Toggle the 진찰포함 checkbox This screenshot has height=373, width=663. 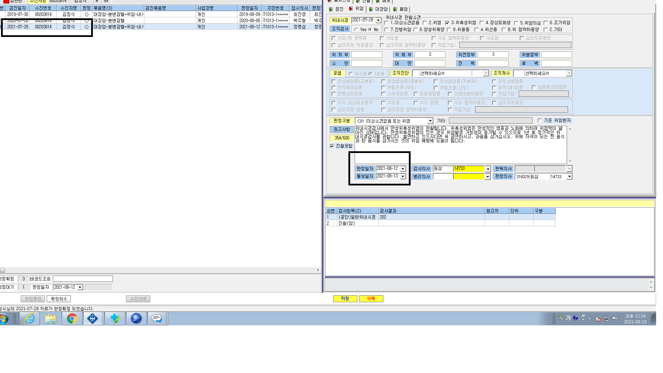coord(332,146)
